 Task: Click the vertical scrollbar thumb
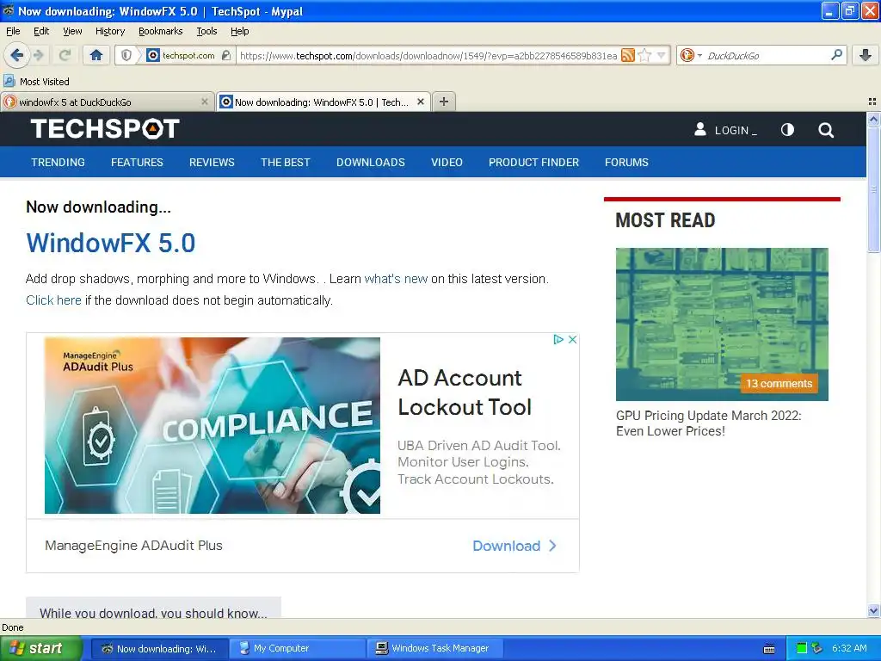click(873, 188)
